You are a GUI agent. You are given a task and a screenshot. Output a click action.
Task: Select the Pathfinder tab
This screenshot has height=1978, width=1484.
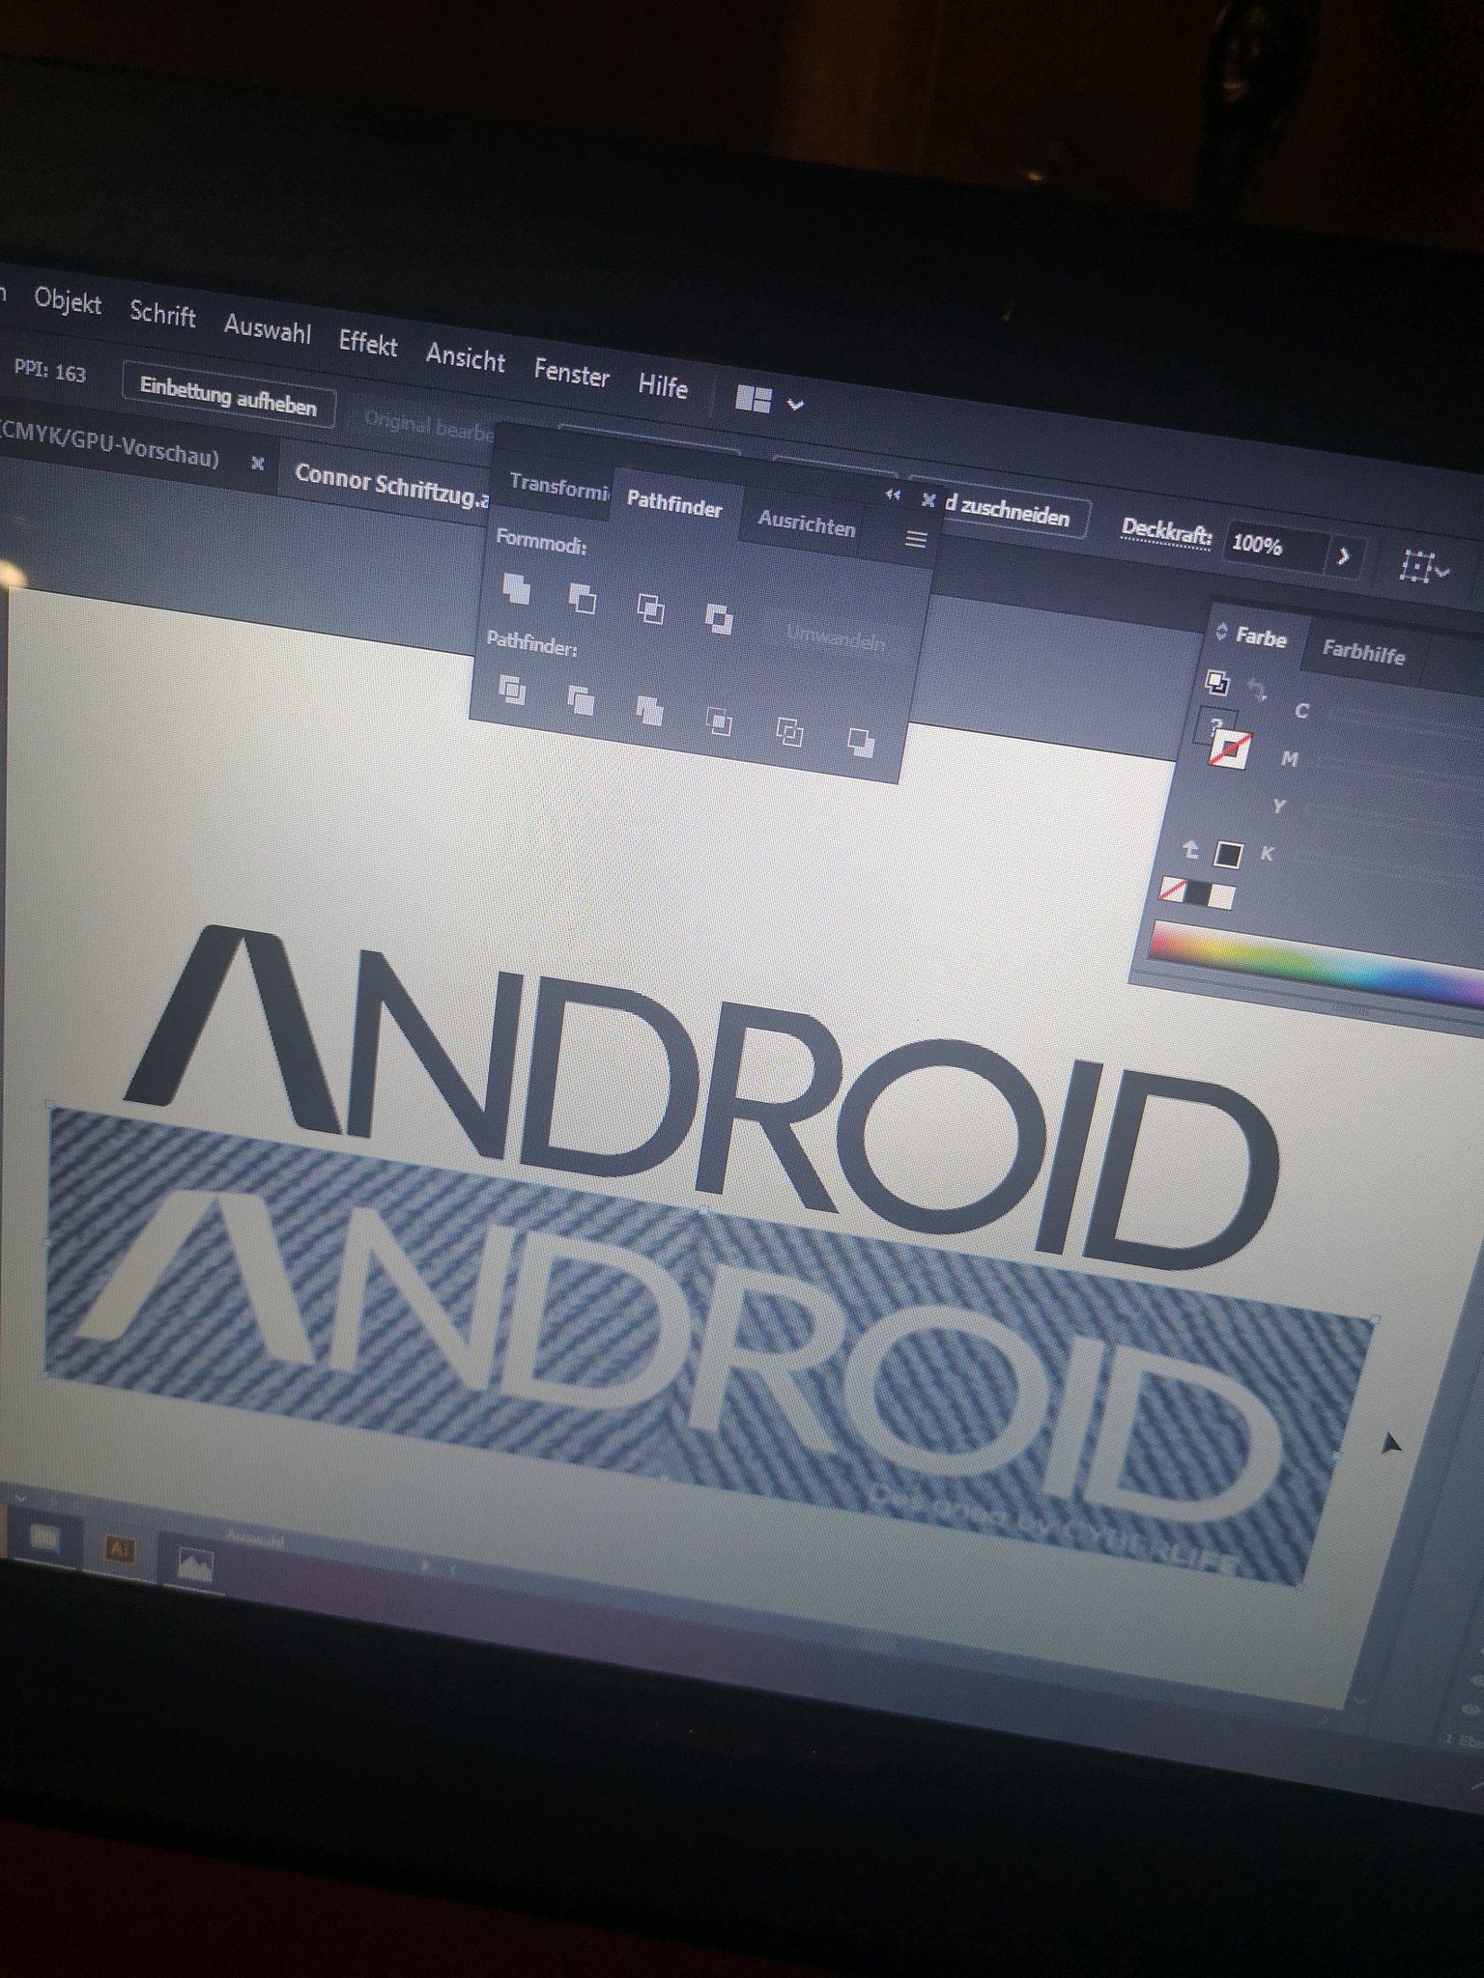[x=674, y=503]
